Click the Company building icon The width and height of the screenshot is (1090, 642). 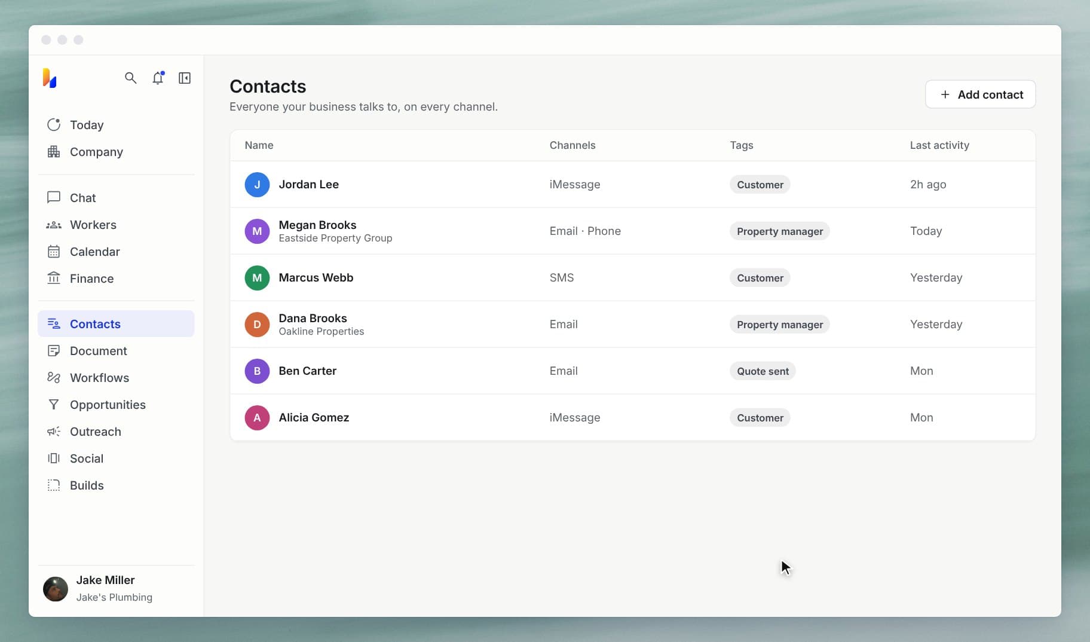[x=54, y=151]
